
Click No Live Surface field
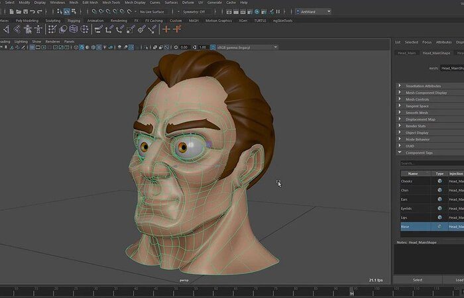point(152,12)
